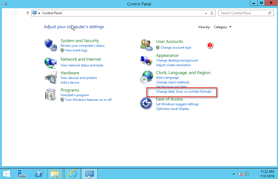The width and height of the screenshot is (278, 179).
Task: Open PowerShell from the taskbar
Action: pyautogui.click(x=39, y=174)
